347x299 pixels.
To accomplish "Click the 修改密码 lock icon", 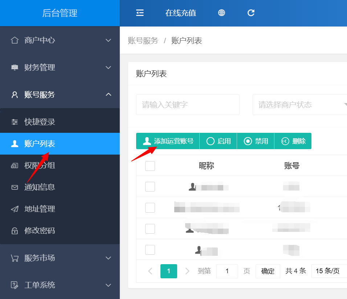I will (15, 231).
